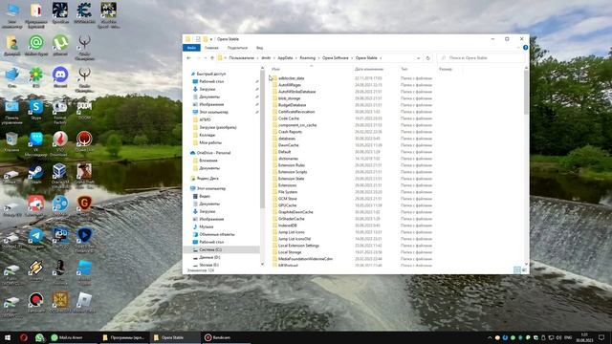
Task: Click the up-one-level arrow in Explorer
Action: (212, 58)
